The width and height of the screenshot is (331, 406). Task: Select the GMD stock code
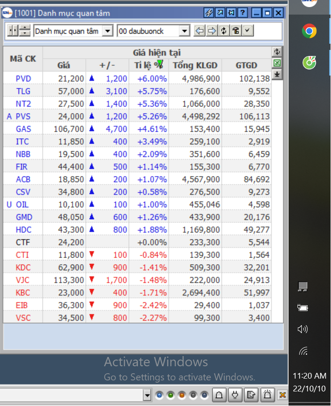(24, 217)
